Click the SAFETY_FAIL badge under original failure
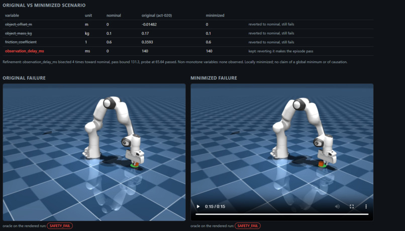This screenshot has height=231, width=405. [x=60, y=226]
